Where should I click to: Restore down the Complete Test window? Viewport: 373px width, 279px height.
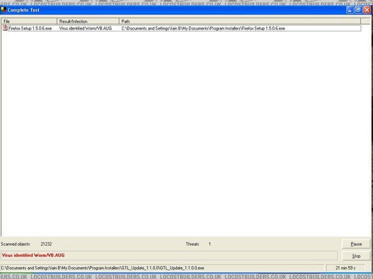tap(358, 10)
